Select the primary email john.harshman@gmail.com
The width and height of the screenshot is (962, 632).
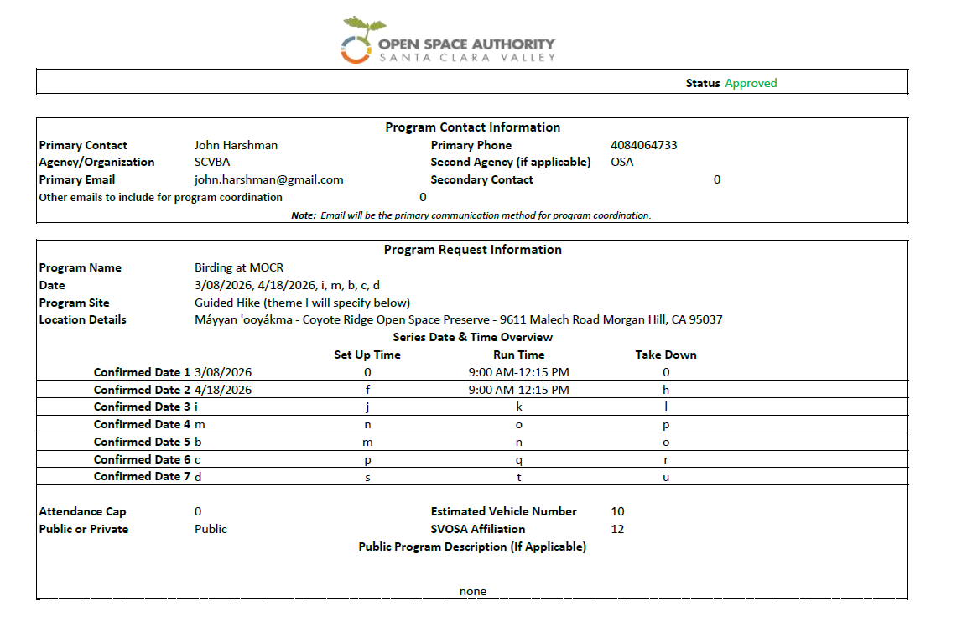tap(268, 179)
